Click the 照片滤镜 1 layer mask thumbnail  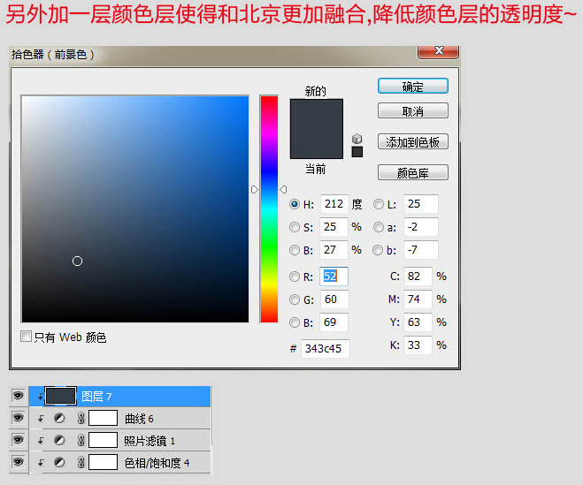pos(103,440)
